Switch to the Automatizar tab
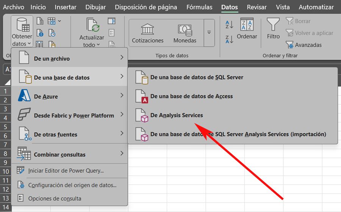The width and height of the screenshot is (341, 212). [316, 7]
